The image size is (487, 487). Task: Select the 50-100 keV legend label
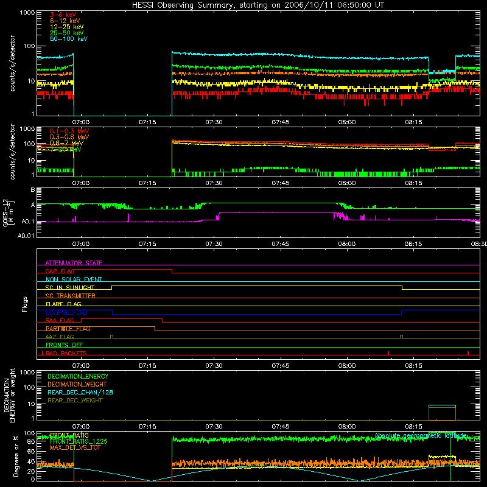pos(68,39)
